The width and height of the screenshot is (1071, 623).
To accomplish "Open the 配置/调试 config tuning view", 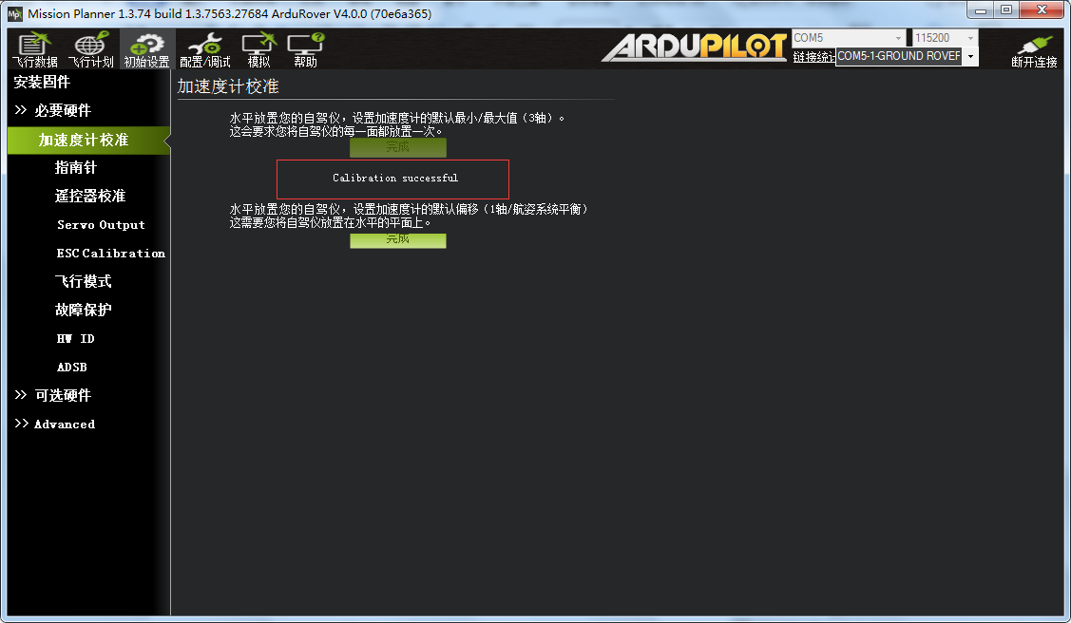I will pos(205,49).
